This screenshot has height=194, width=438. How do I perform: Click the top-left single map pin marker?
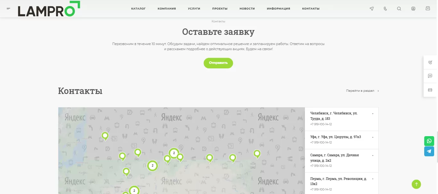pos(105,136)
